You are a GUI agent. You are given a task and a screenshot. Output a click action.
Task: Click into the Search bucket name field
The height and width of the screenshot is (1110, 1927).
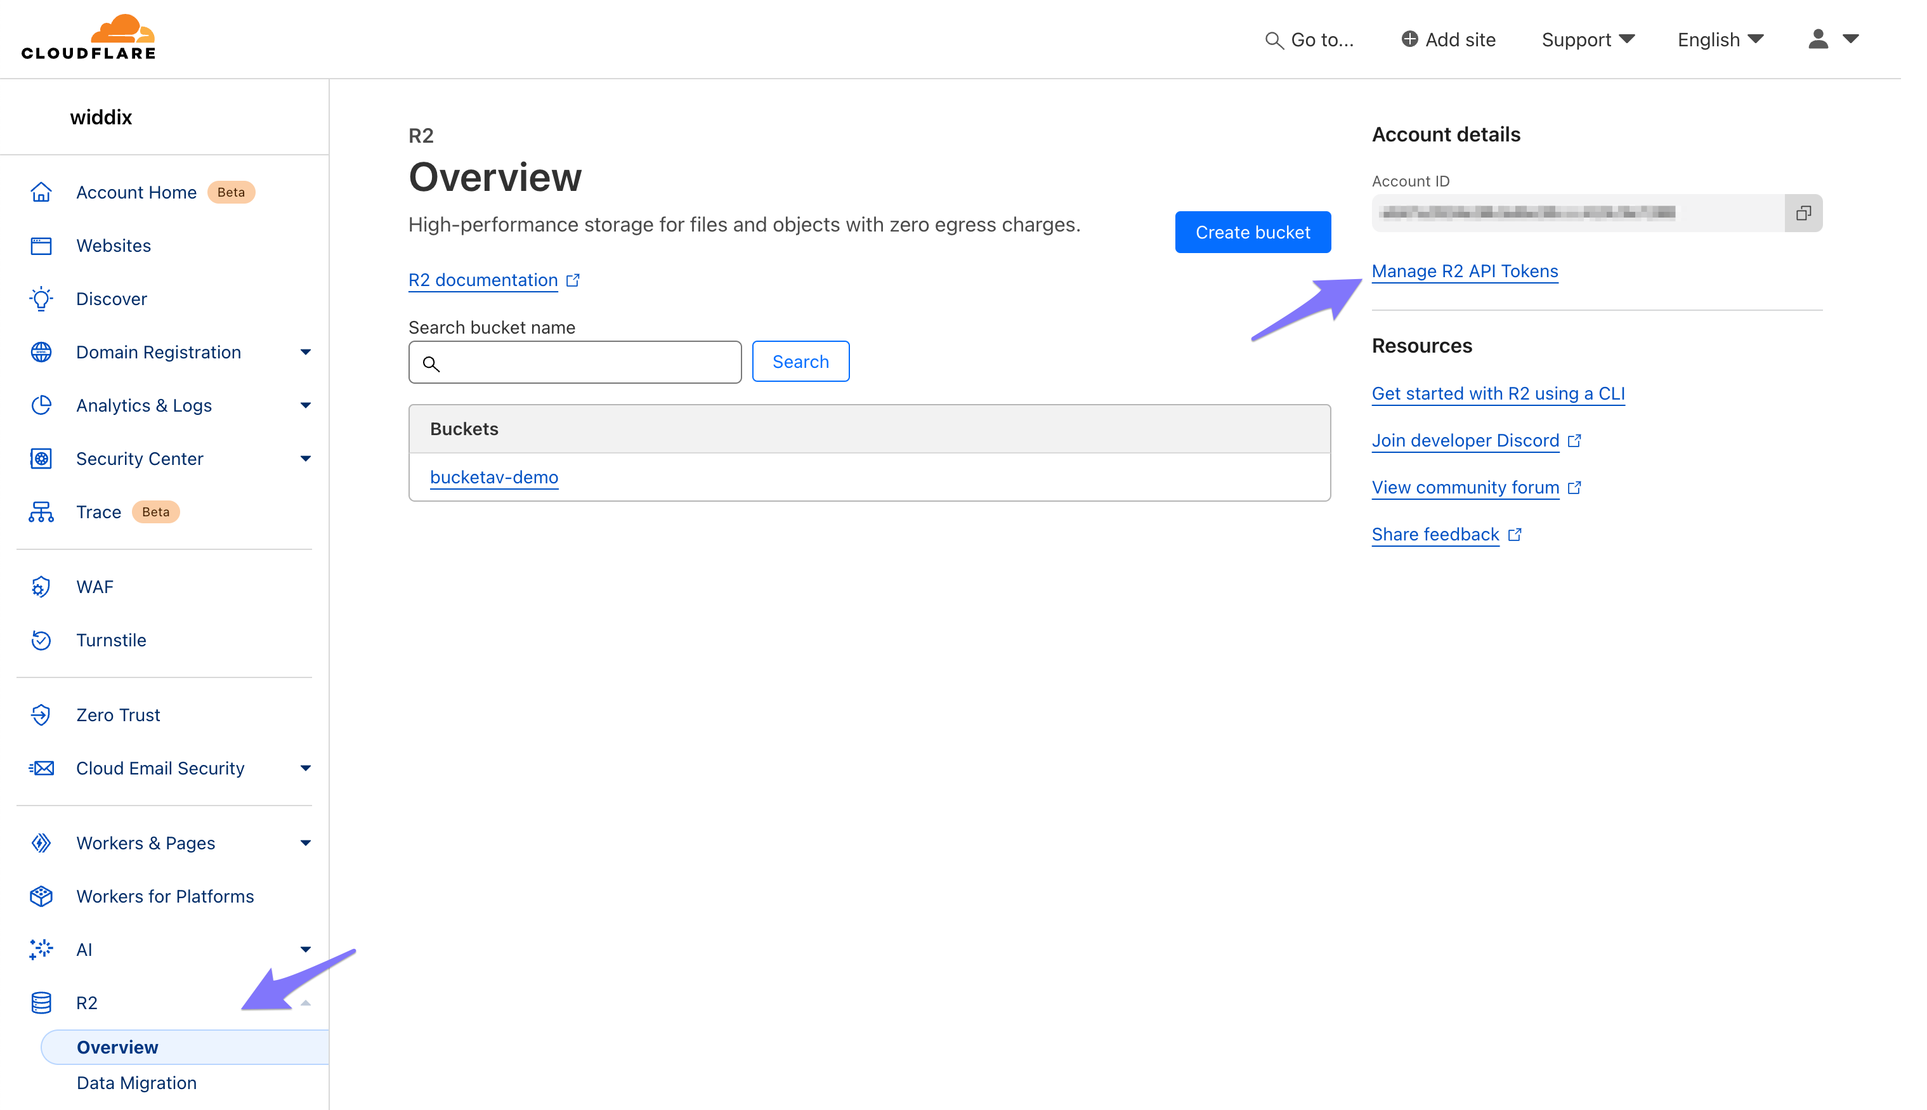coord(575,362)
